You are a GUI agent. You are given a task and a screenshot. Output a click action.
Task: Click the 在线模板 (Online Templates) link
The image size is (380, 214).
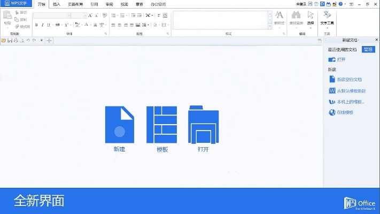[345, 112]
